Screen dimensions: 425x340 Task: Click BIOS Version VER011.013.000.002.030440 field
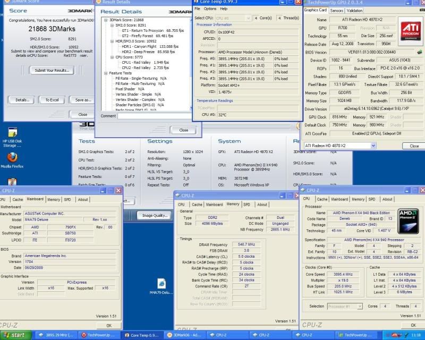pyautogui.click(x=371, y=52)
